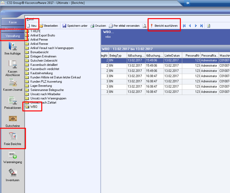
Task: Select Freie Berichte in sidebar
Action: click(13, 139)
